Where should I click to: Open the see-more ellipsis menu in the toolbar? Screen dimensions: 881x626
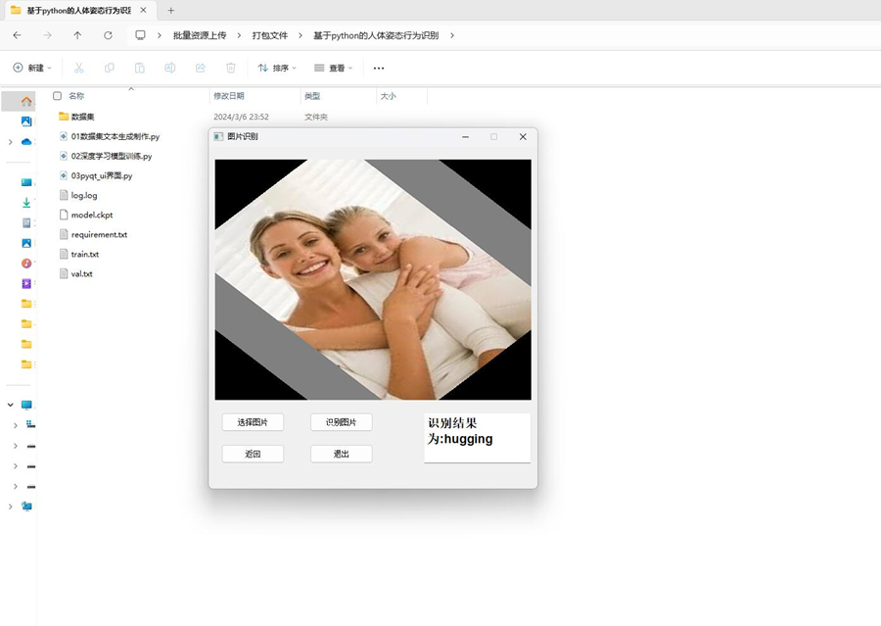(378, 68)
